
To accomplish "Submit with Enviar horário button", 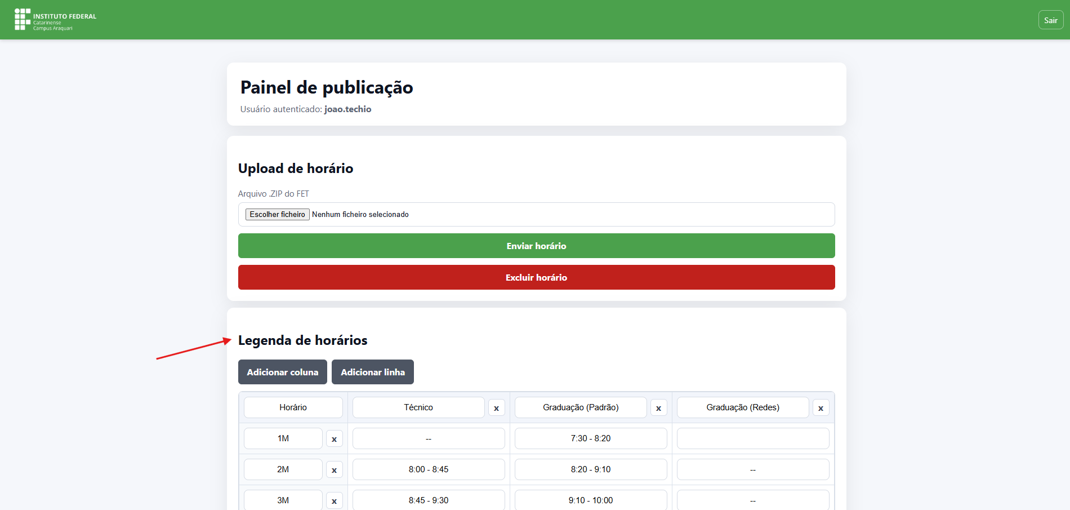I will 536,246.
